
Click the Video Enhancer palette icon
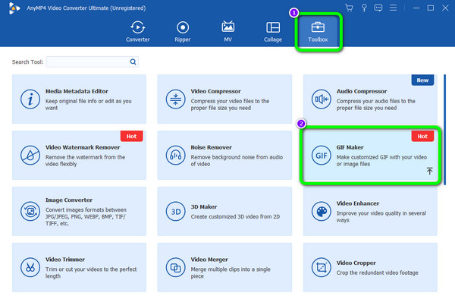(322, 212)
